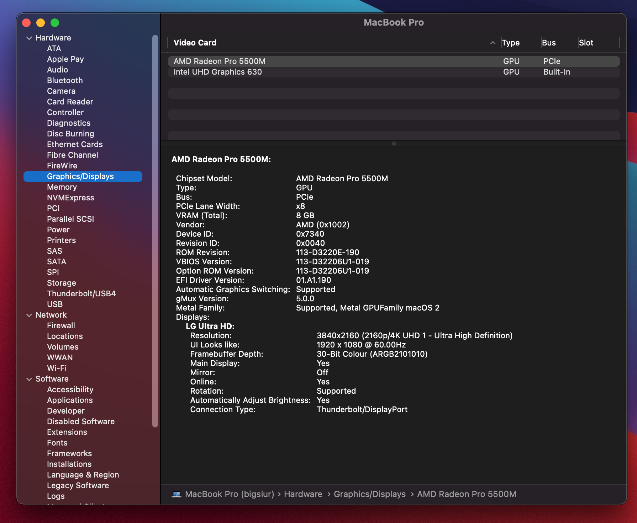The width and height of the screenshot is (637, 523).
Task: Open Power information
Action: coord(58,230)
